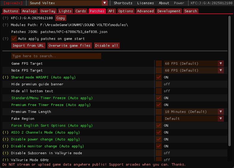The width and height of the screenshot is (234, 168).
Task: Focus the patch search text field
Action: (56, 56)
